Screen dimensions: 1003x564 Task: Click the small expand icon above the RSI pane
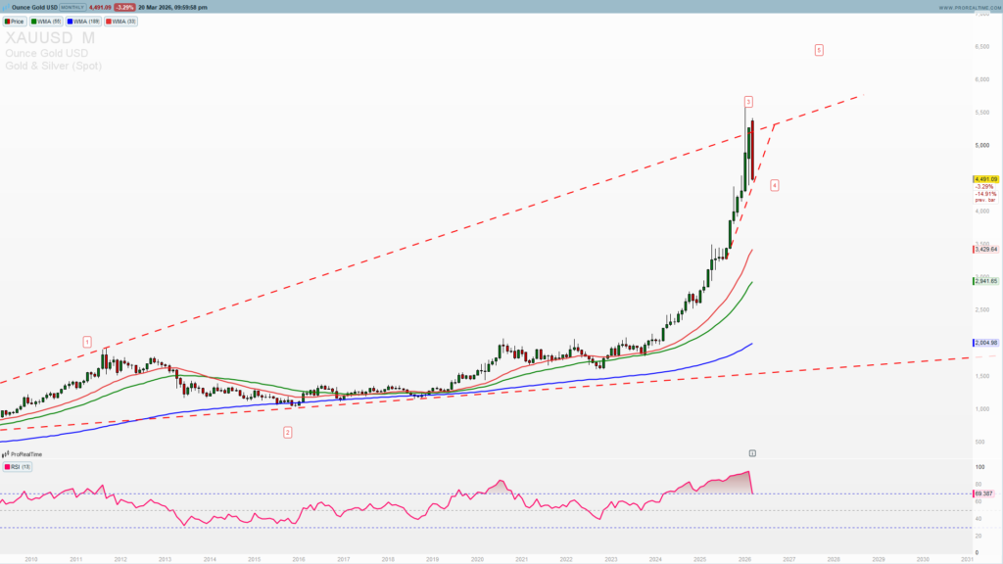point(750,452)
